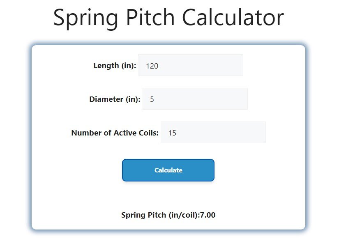Click the Spring Pitch Calculator title
Screen dimensions: 339x241
168,17
